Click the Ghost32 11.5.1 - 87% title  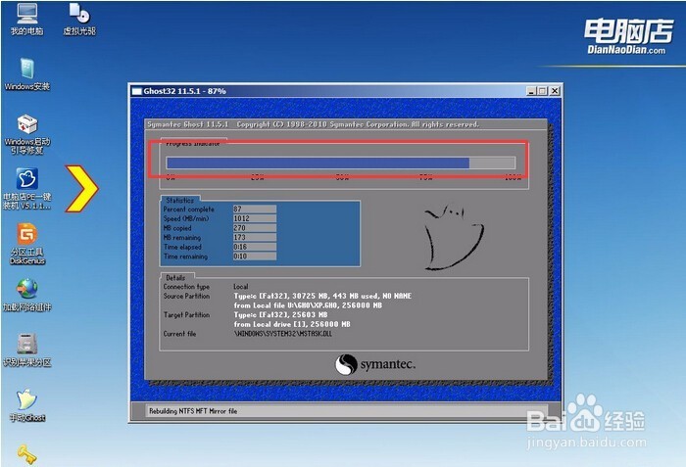pyautogui.click(x=184, y=91)
